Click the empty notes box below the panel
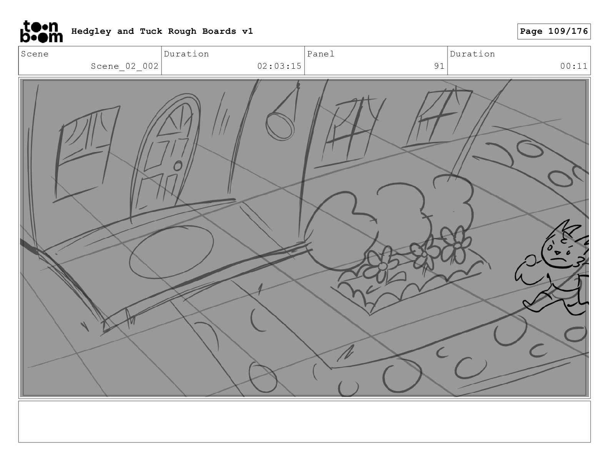Image resolution: width=609 pixels, height=470 pixels. [304, 422]
